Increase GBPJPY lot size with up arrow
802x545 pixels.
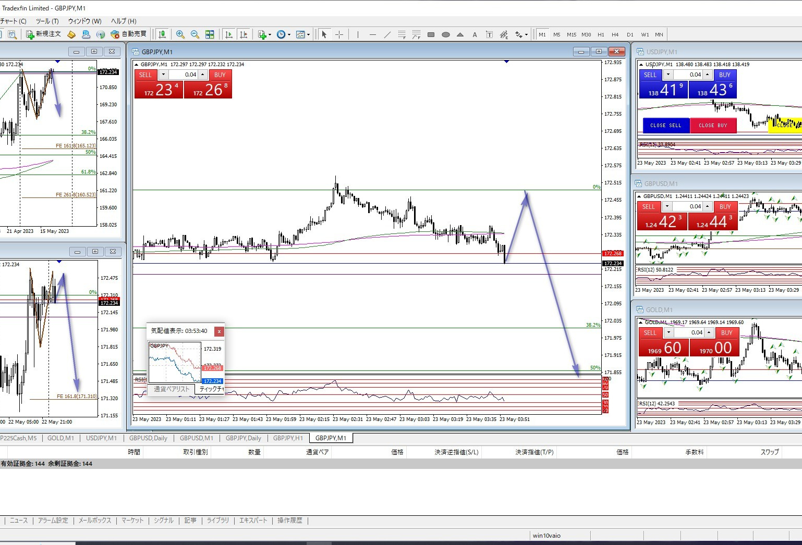203,75
